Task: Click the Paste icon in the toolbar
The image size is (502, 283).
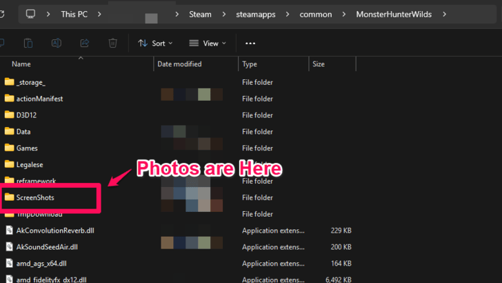Action: point(28,43)
